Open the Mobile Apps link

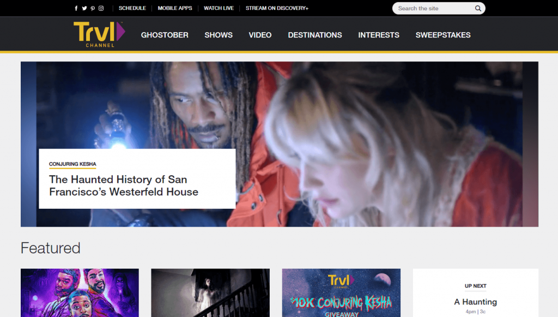[175, 8]
